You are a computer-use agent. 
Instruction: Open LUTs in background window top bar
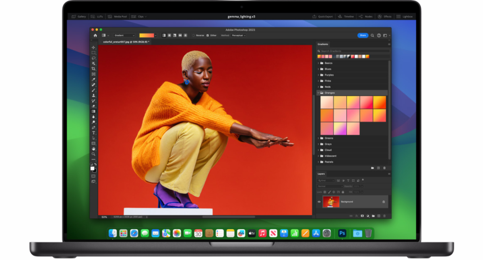click(x=97, y=16)
